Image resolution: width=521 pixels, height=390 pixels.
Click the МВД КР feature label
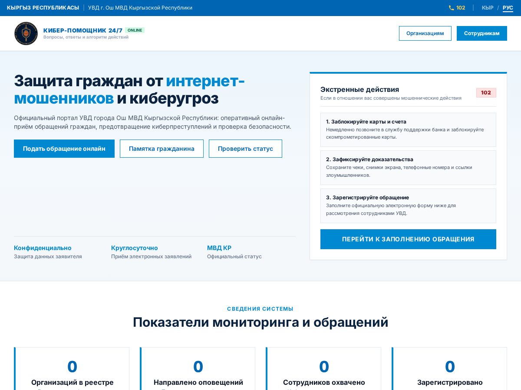click(x=219, y=248)
